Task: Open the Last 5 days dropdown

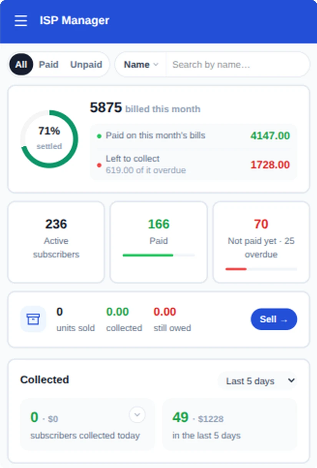Action: pyautogui.click(x=257, y=381)
